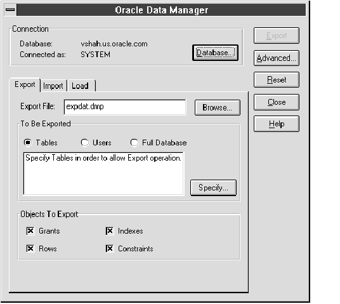Click the Database... button
This screenshot has width=340, height=304.
click(215, 53)
